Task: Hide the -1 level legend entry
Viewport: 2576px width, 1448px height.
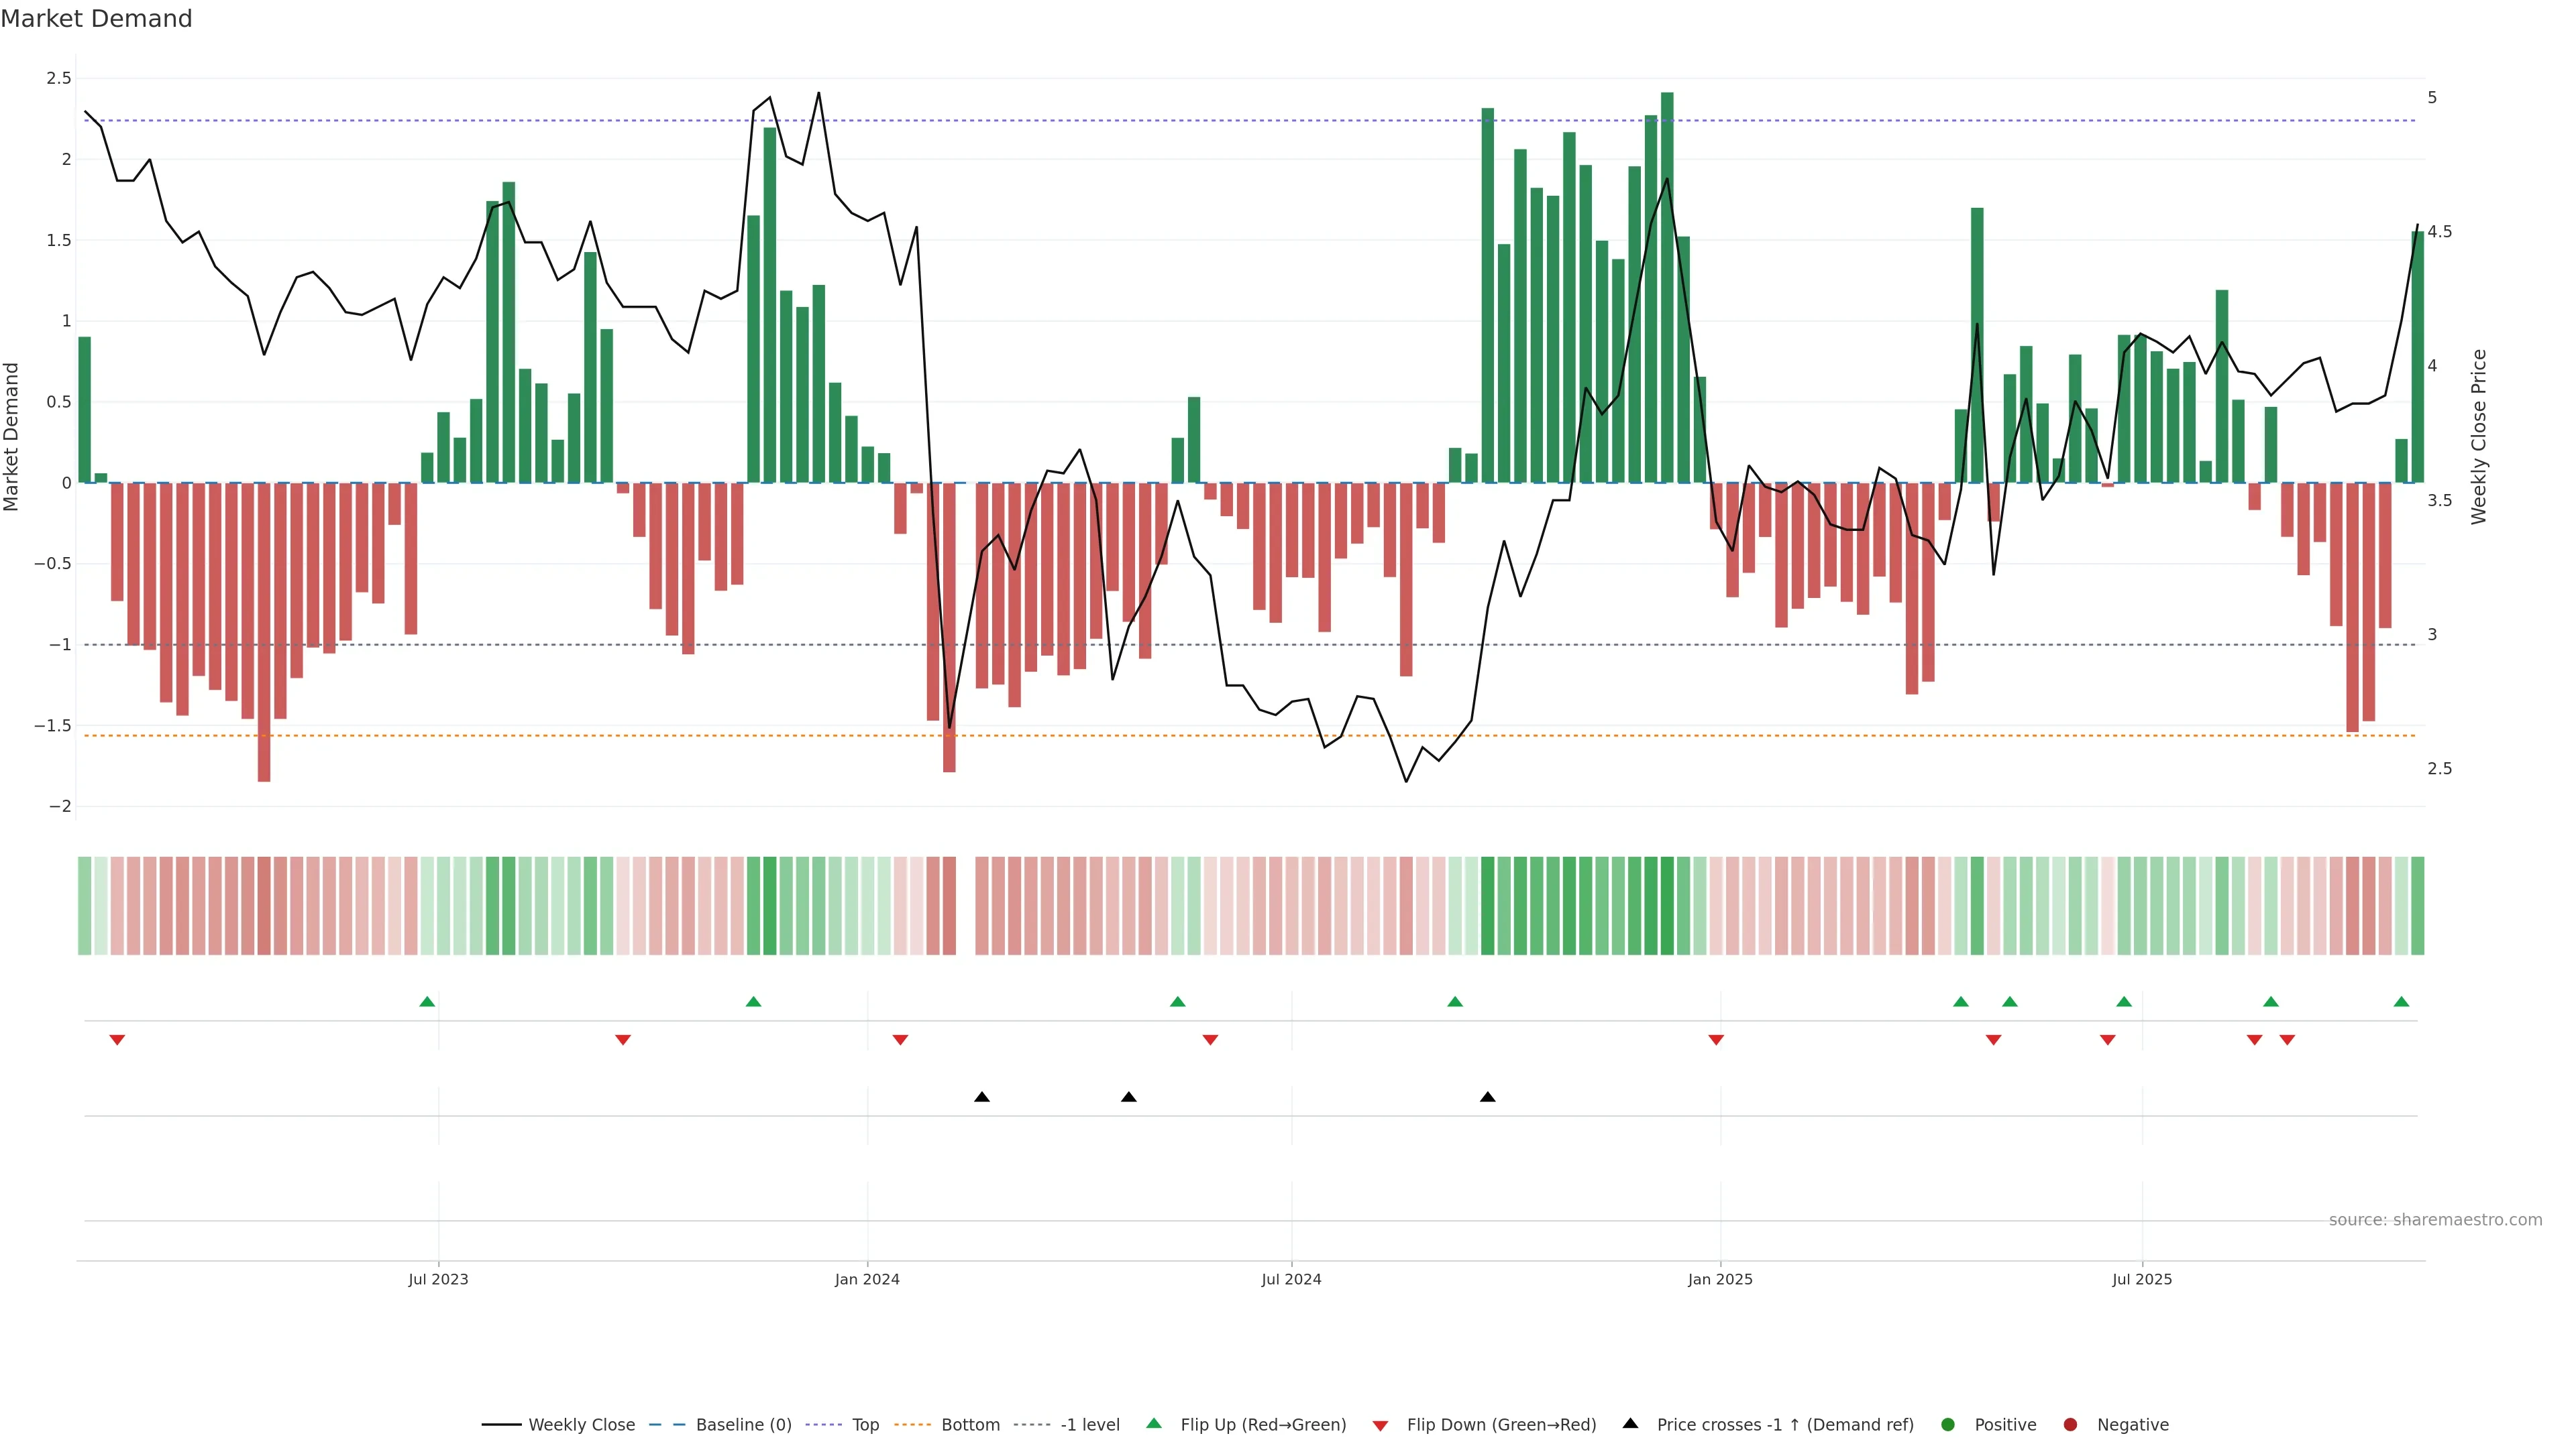Action: click(x=1089, y=1425)
